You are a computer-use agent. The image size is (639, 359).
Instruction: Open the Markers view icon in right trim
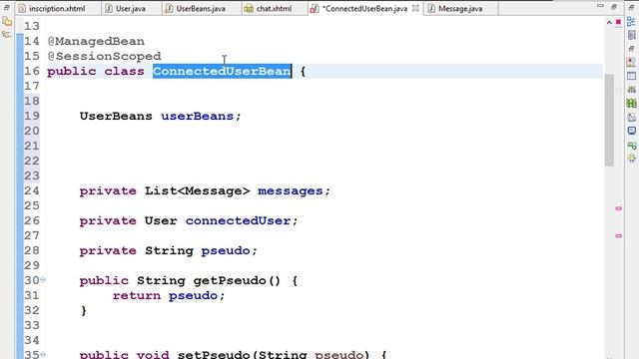click(631, 62)
